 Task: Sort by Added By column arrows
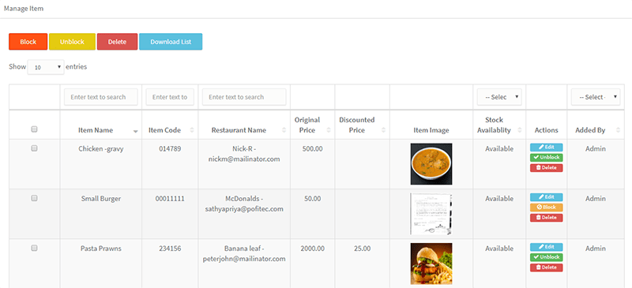click(x=619, y=130)
